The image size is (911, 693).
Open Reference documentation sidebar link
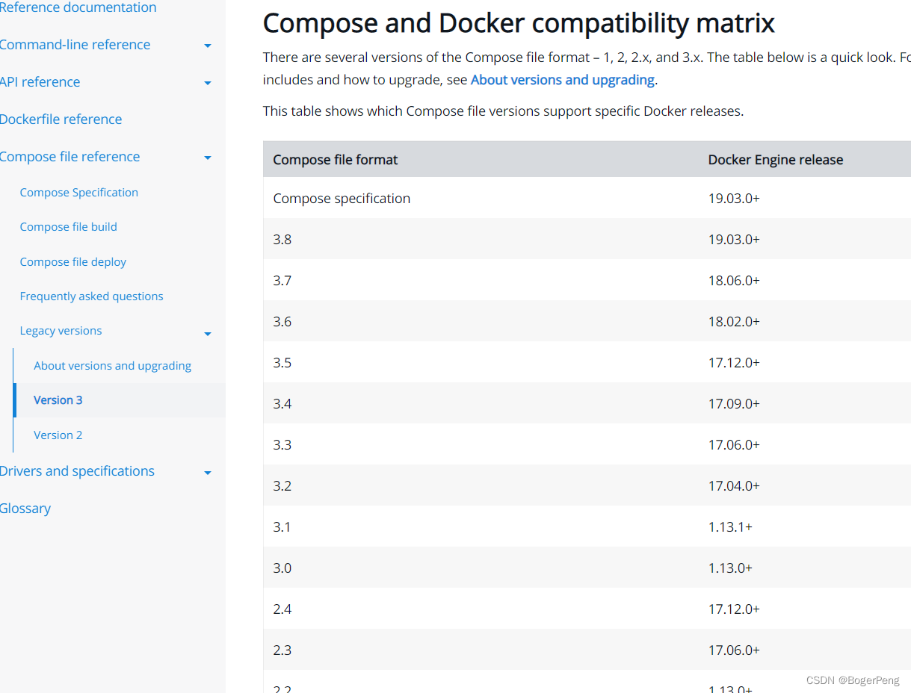(x=78, y=7)
